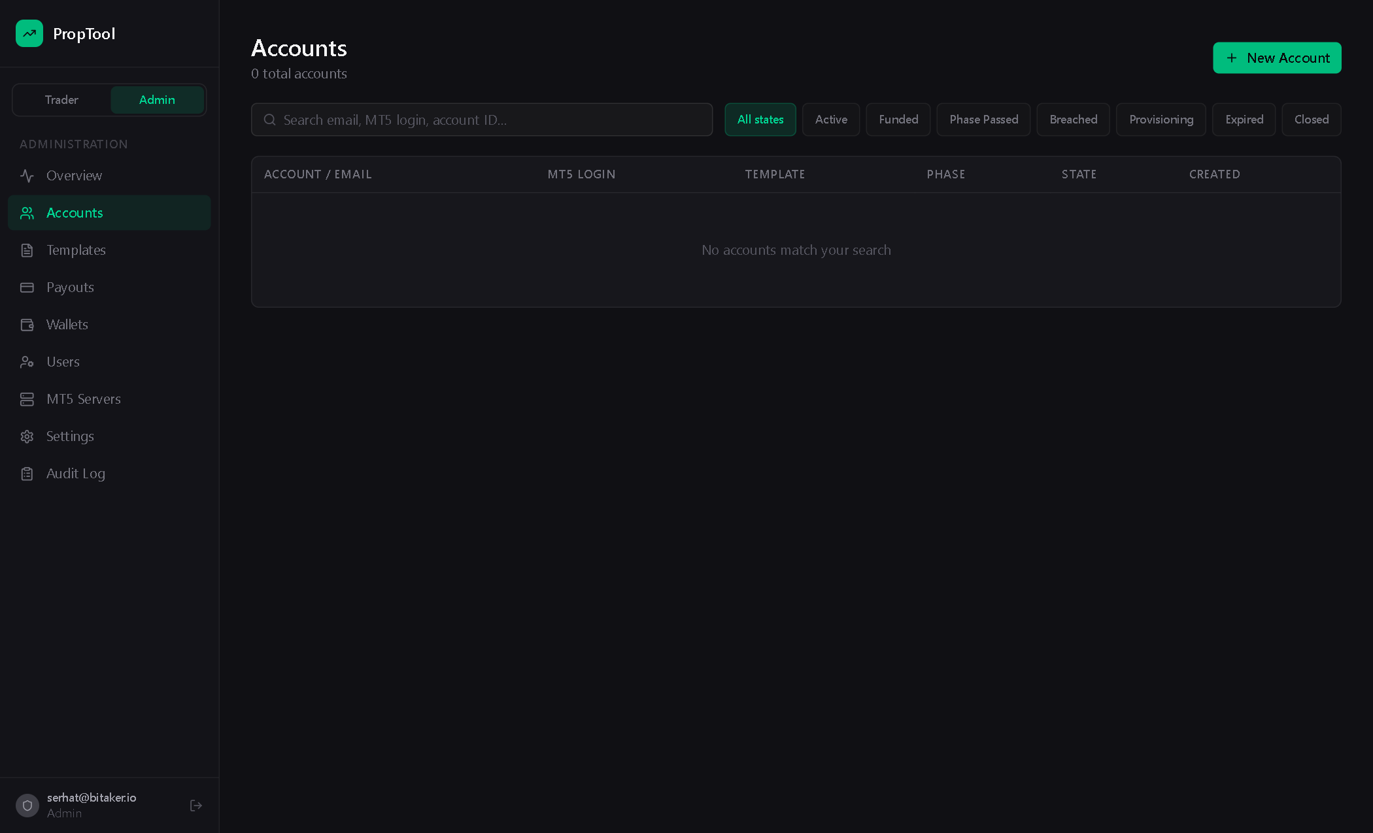
Task: Click the Templates document icon
Action: tap(27, 250)
